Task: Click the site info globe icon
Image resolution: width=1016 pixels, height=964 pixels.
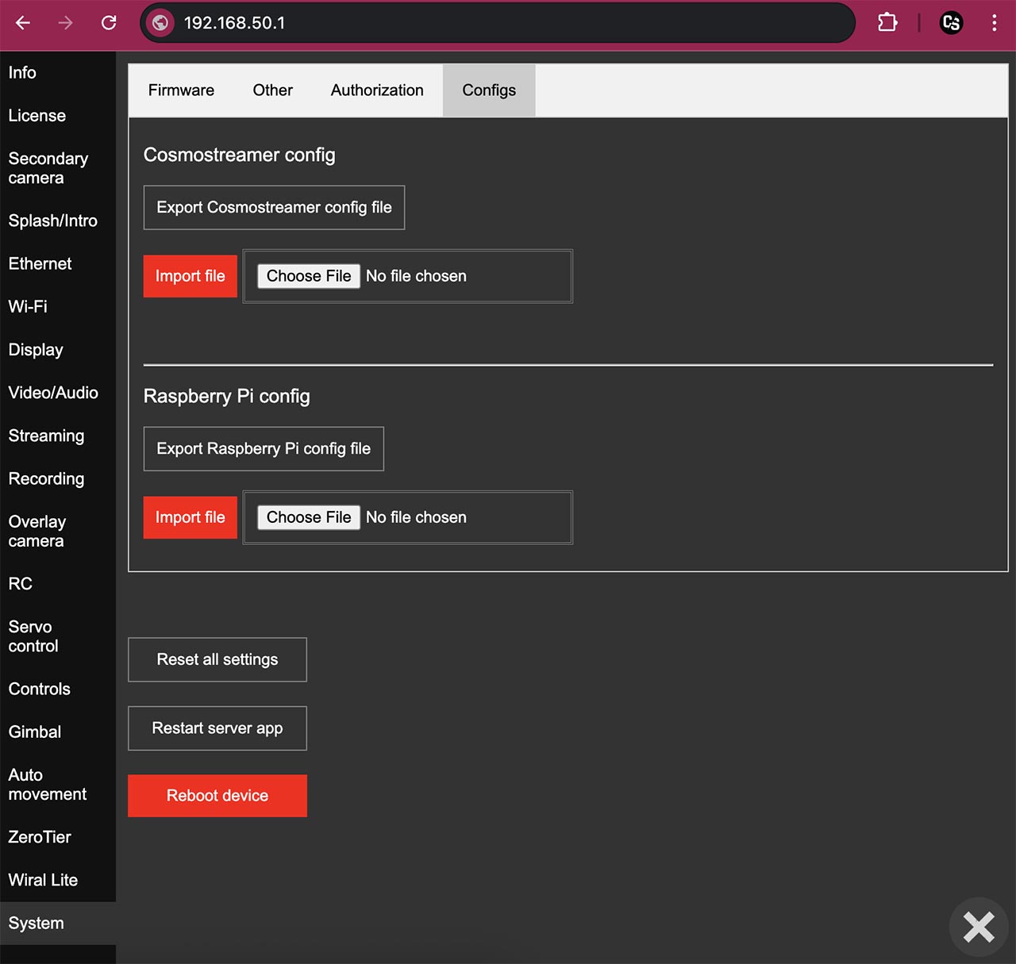Action: [x=160, y=23]
